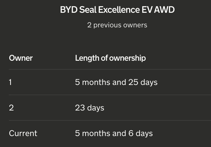Click the Length of ownership column header
This screenshot has height=147, width=211.
tap(110, 58)
